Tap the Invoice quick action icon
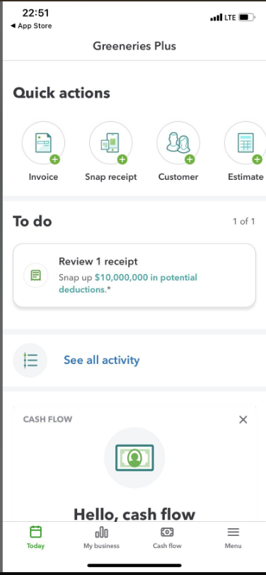This screenshot has width=266, height=575. (43, 142)
